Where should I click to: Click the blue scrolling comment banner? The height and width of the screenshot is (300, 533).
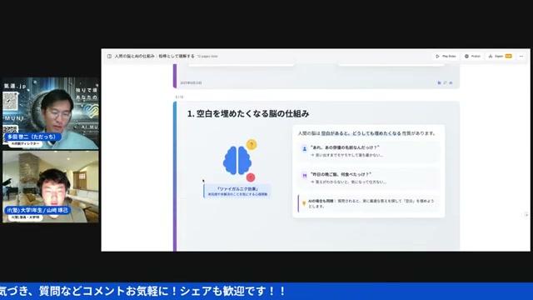click(x=266, y=291)
